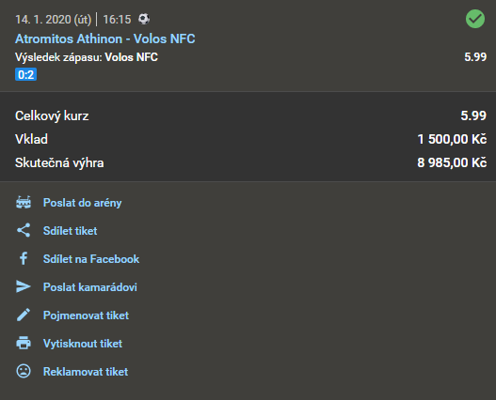Screen dimensions: 496x400
Task: Choose Sdílet tiket
Action: (70, 231)
